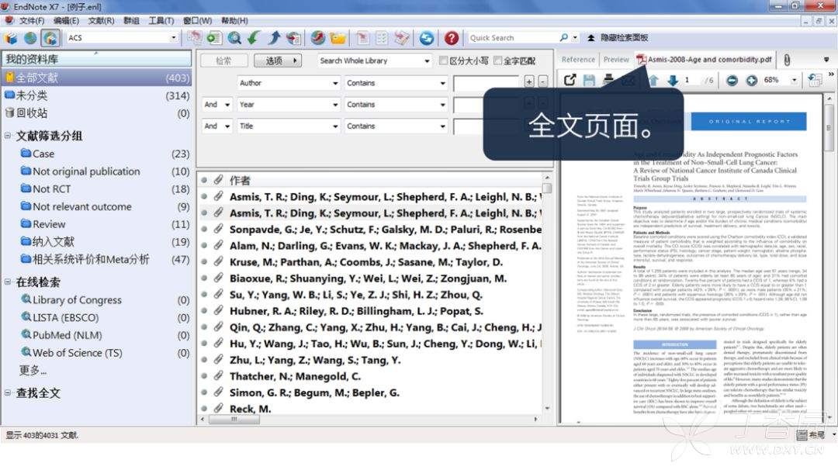Click the Quick Search input field
This screenshot has height=470, width=838.
(x=511, y=38)
